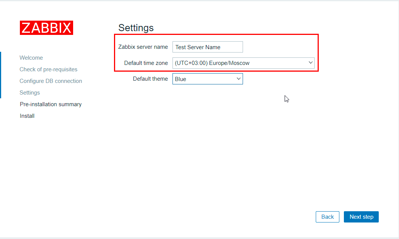Open Configure DB connection step

click(x=51, y=81)
